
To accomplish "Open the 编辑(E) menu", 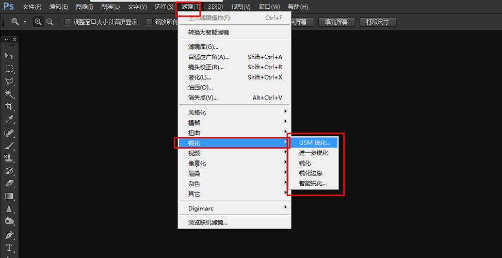I will [x=59, y=6].
